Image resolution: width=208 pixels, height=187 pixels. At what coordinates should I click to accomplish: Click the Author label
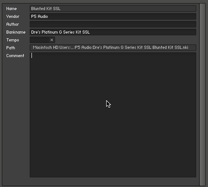tap(13, 24)
